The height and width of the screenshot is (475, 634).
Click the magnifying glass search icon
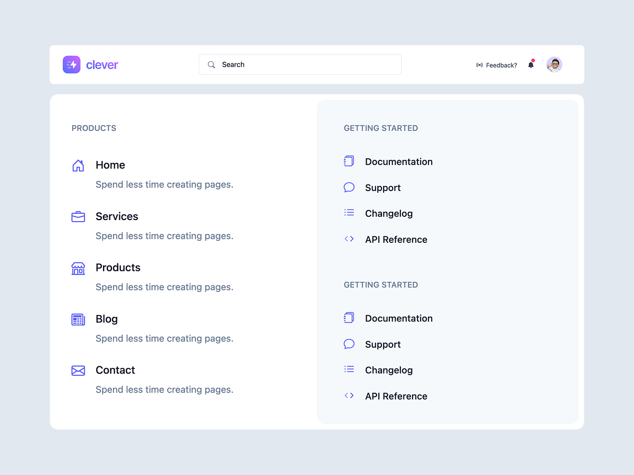211,65
